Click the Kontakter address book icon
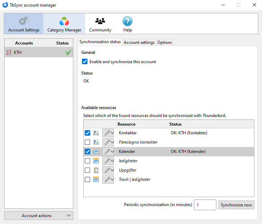The image size is (262, 224). [96, 133]
